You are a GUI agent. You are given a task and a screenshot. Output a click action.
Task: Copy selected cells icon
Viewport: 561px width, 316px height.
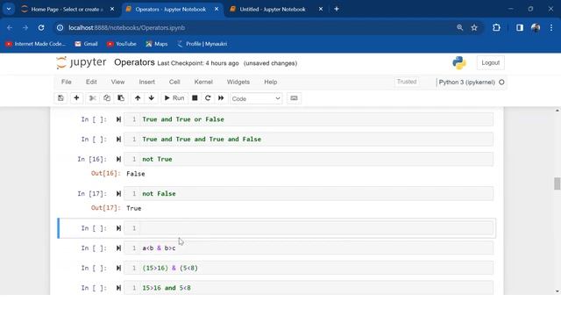pyautogui.click(x=107, y=98)
